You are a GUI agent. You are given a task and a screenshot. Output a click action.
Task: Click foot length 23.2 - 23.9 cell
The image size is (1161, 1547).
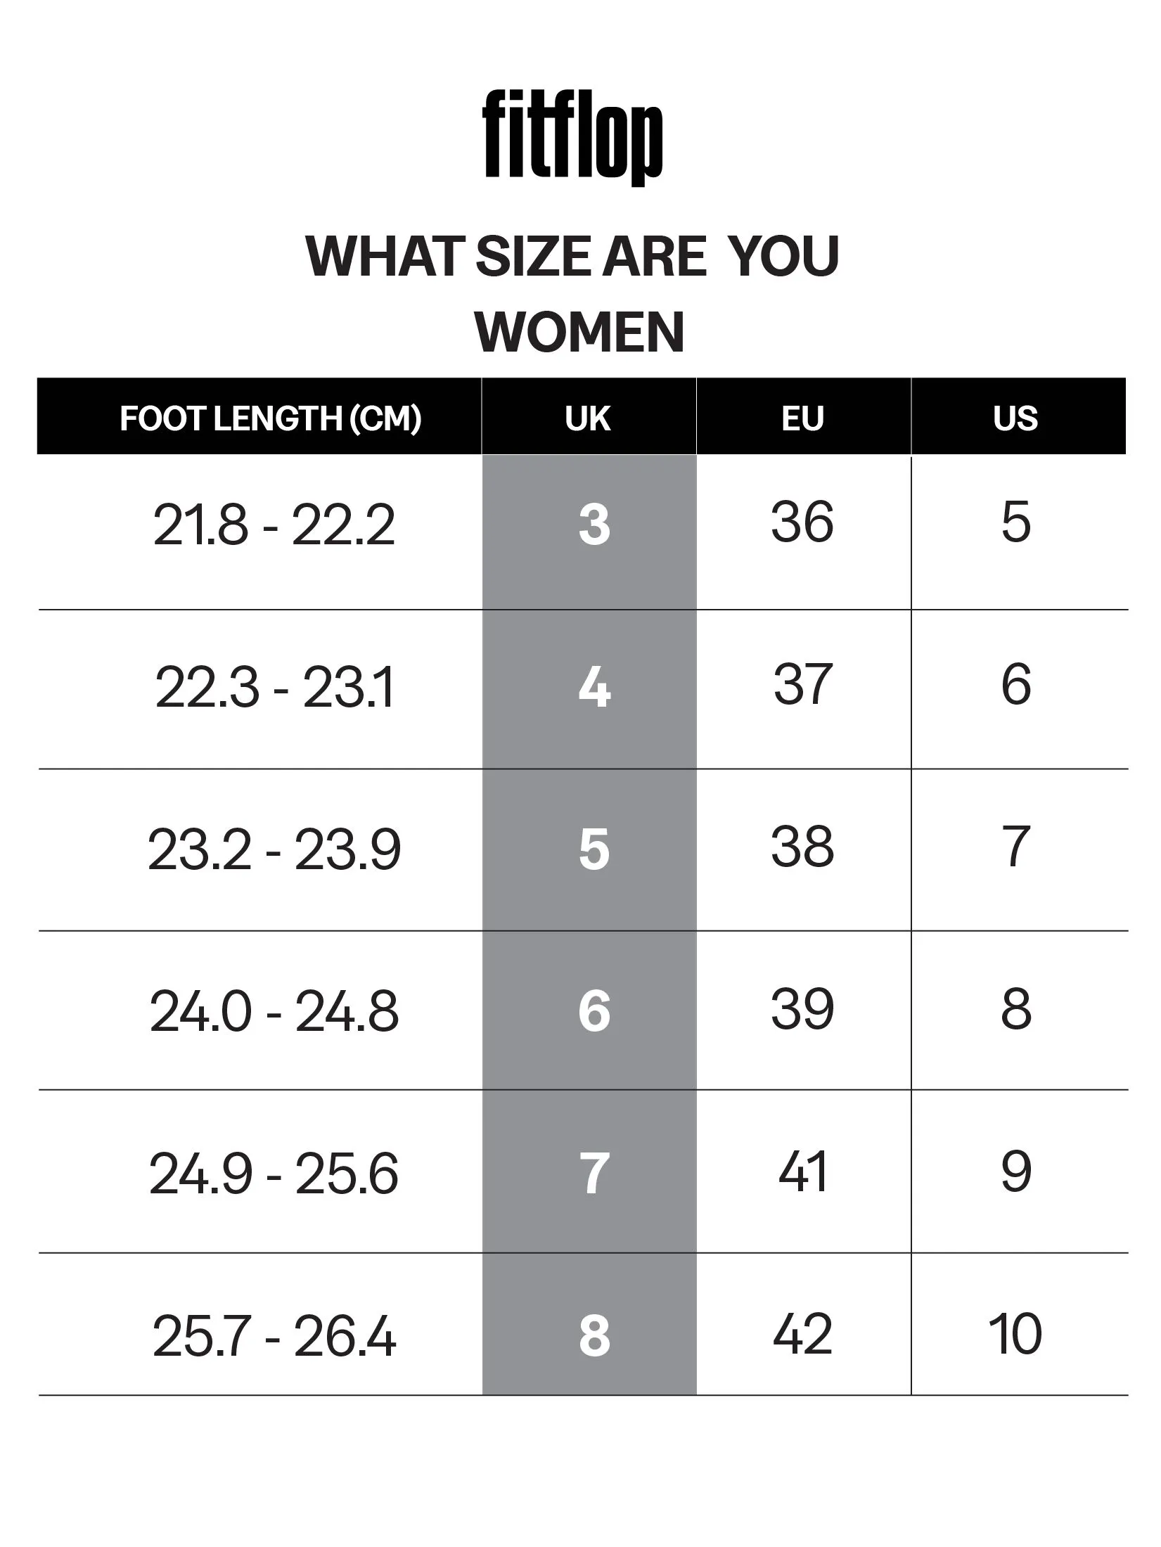point(274,849)
